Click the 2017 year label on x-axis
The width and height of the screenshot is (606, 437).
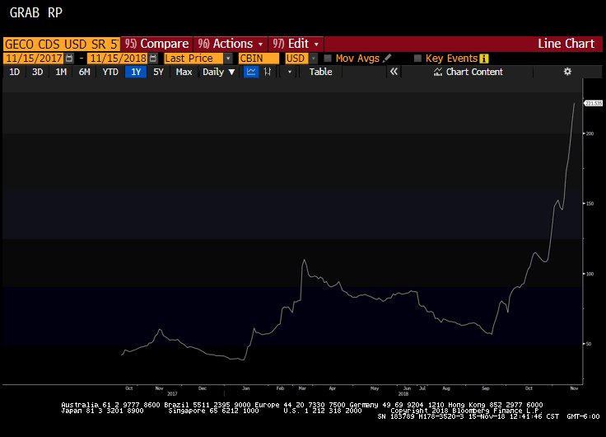[x=172, y=393]
